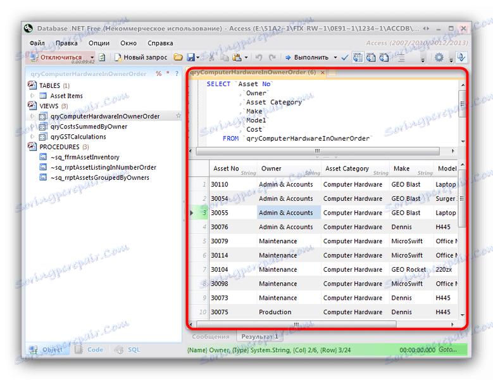This screenshot has height=380, width=493.
Task: Click the Выполнить execute button
Action: pos(307,57)
